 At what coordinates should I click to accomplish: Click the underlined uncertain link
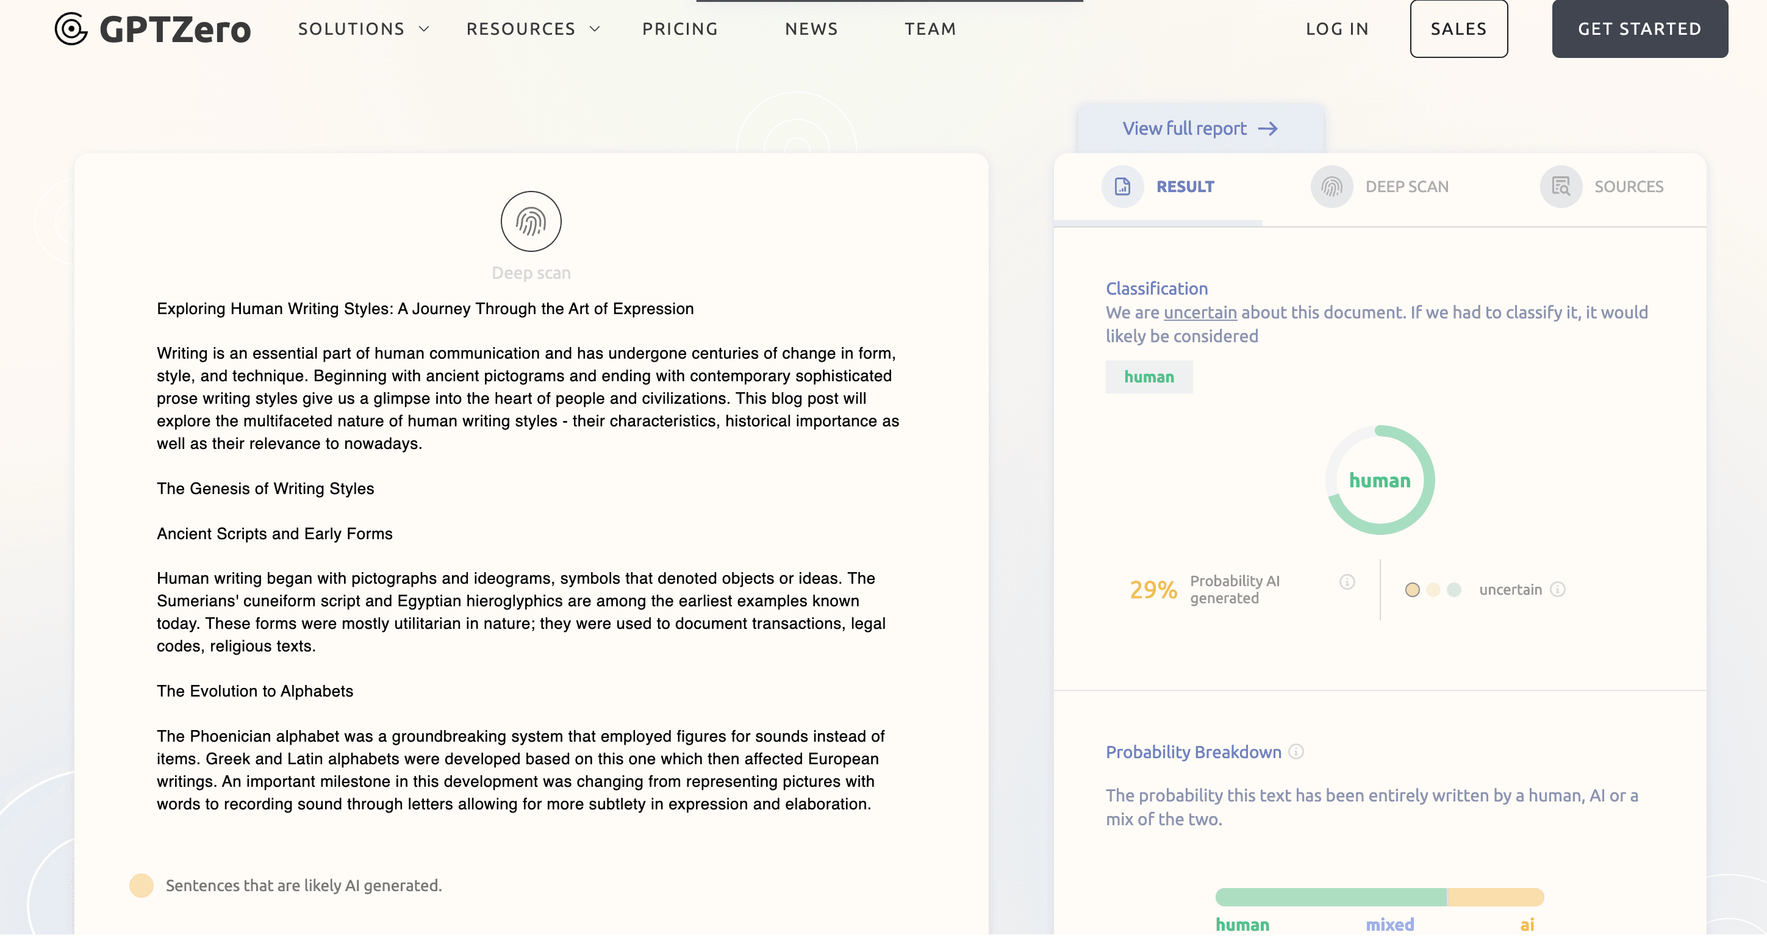pyautogui.click(x=1200, y=312)
